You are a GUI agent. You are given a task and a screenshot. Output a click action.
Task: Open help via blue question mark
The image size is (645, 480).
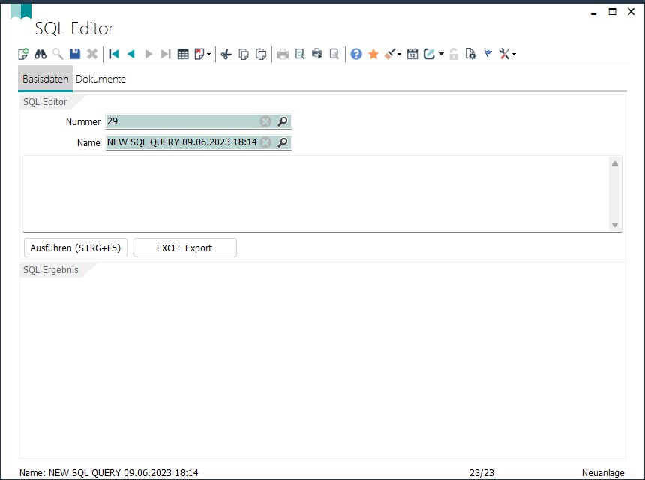pos(356,54)
